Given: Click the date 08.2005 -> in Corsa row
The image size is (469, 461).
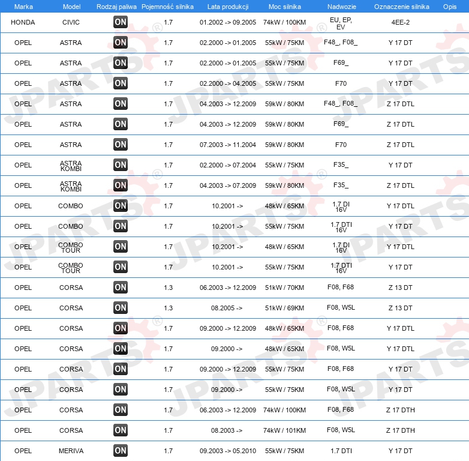Looking at the screenshot, I should [227, 308].
